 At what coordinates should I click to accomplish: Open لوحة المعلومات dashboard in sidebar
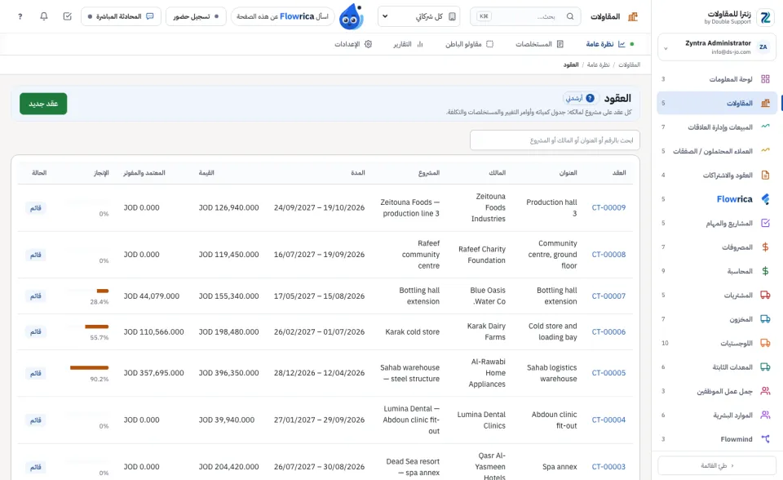(717, 79)
